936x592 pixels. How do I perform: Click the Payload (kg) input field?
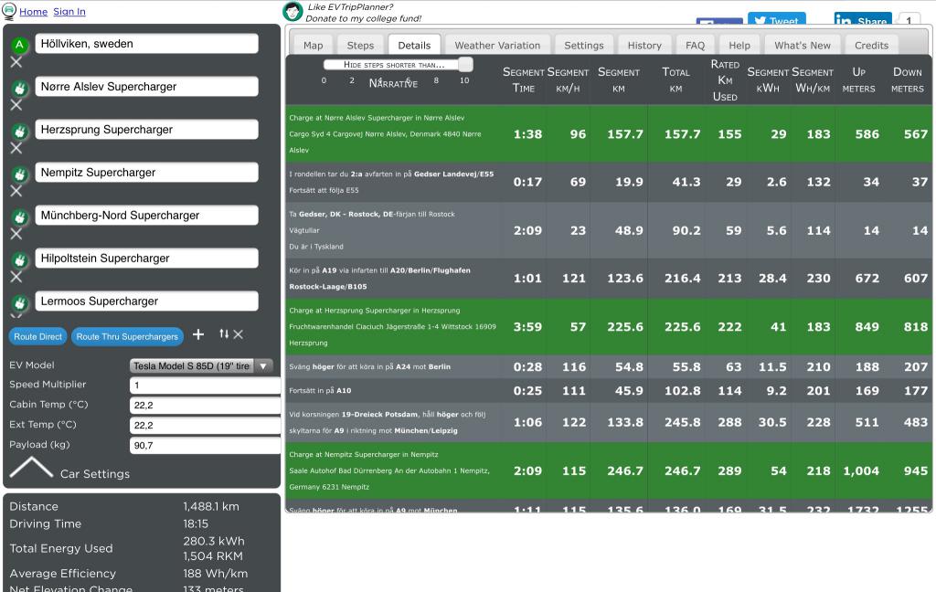[205, 446]
